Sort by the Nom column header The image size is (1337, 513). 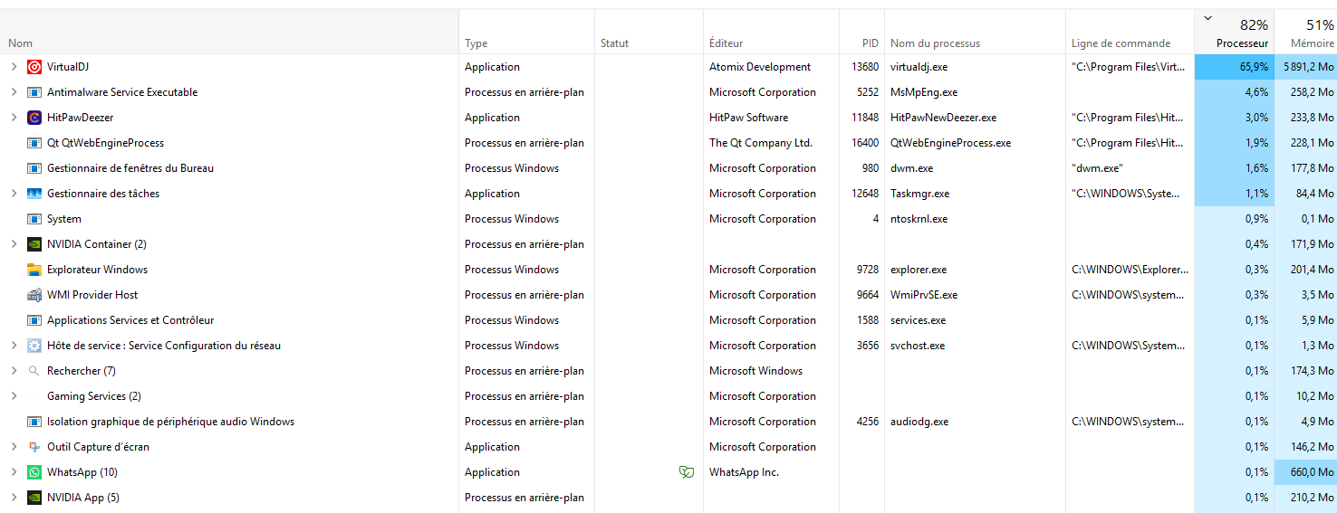pyautogui.click(x=229, y=32)
